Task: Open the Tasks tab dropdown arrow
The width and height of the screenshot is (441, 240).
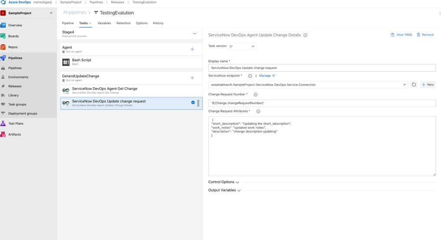Action: [90, 23]
